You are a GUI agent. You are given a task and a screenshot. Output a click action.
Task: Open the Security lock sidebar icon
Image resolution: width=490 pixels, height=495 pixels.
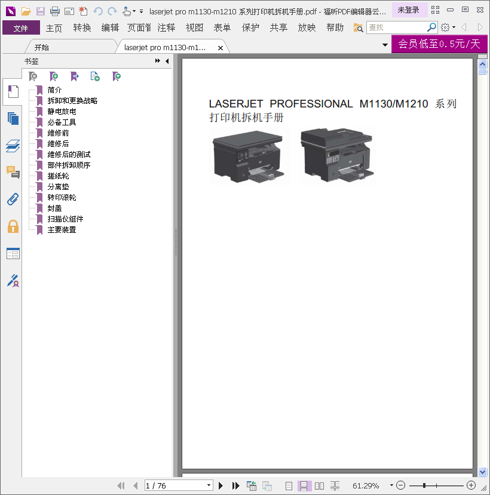13,226
